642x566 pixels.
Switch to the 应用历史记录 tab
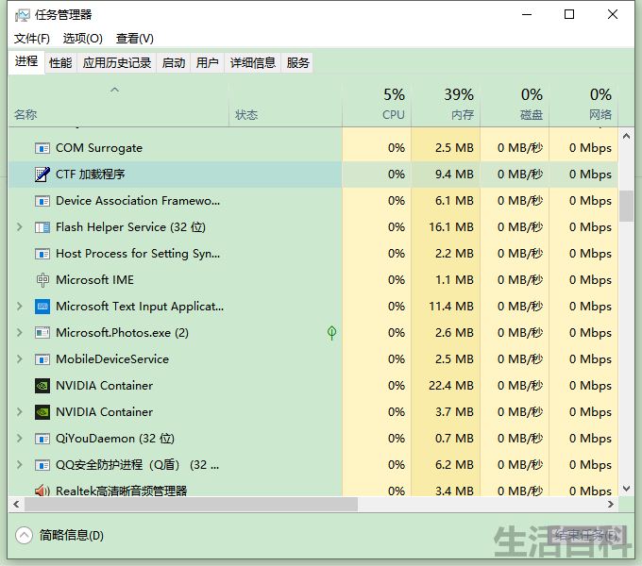pyautogui.click(x=117, y=62)
